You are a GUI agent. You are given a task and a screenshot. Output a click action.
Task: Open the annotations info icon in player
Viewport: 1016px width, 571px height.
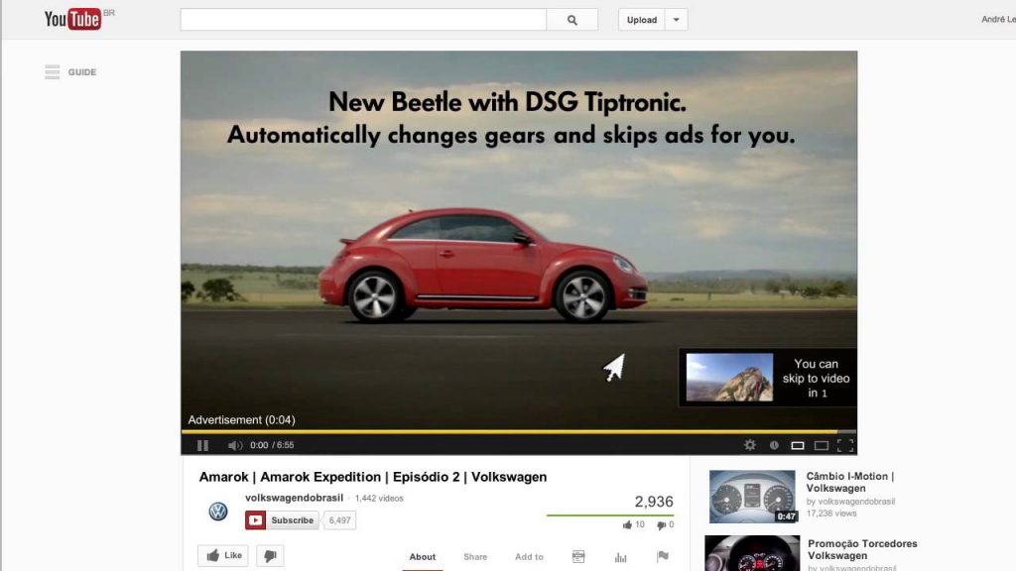pos(775,445)
